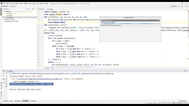Click the locate/scroll-from-source icon in the Project panel
The height and width of the screenshot is (106, 189).
click(x=27, y=9)
